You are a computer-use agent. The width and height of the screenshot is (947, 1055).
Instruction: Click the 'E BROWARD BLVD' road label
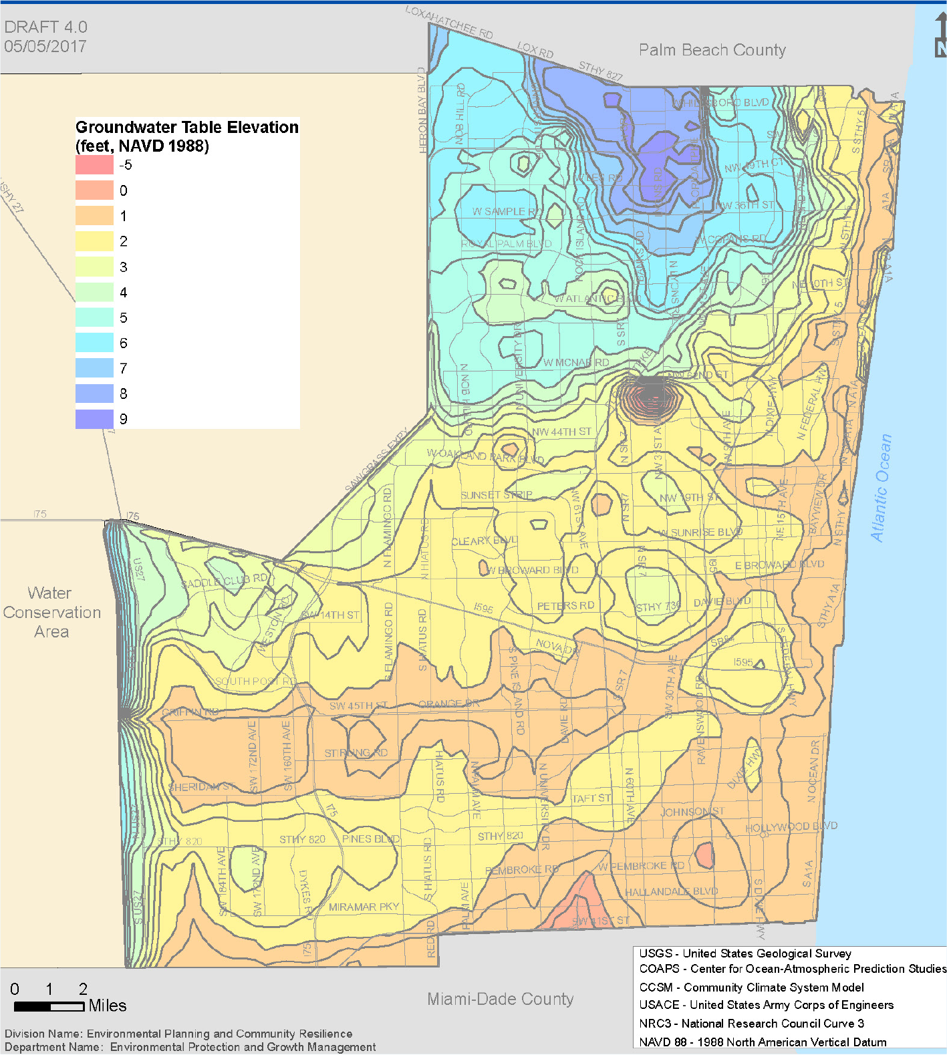click(779, 565)
